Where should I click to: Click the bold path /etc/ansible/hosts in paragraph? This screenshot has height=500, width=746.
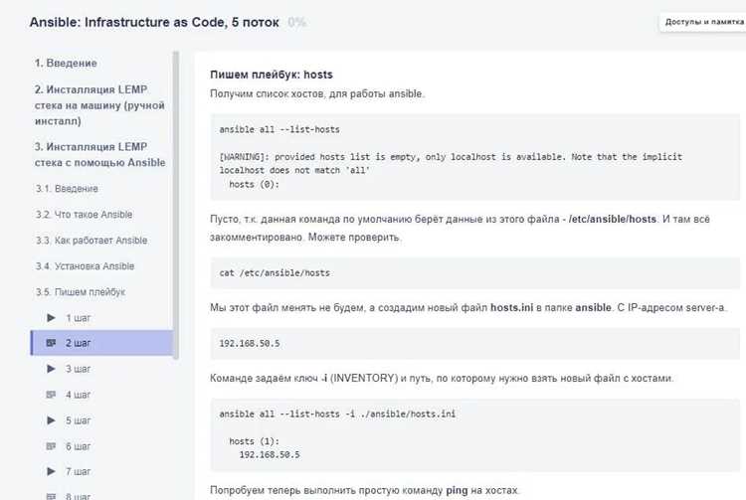[x=613, y=219]
